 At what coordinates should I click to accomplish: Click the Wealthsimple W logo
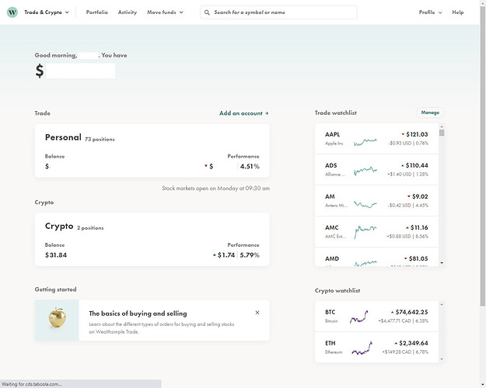point(12,12)
